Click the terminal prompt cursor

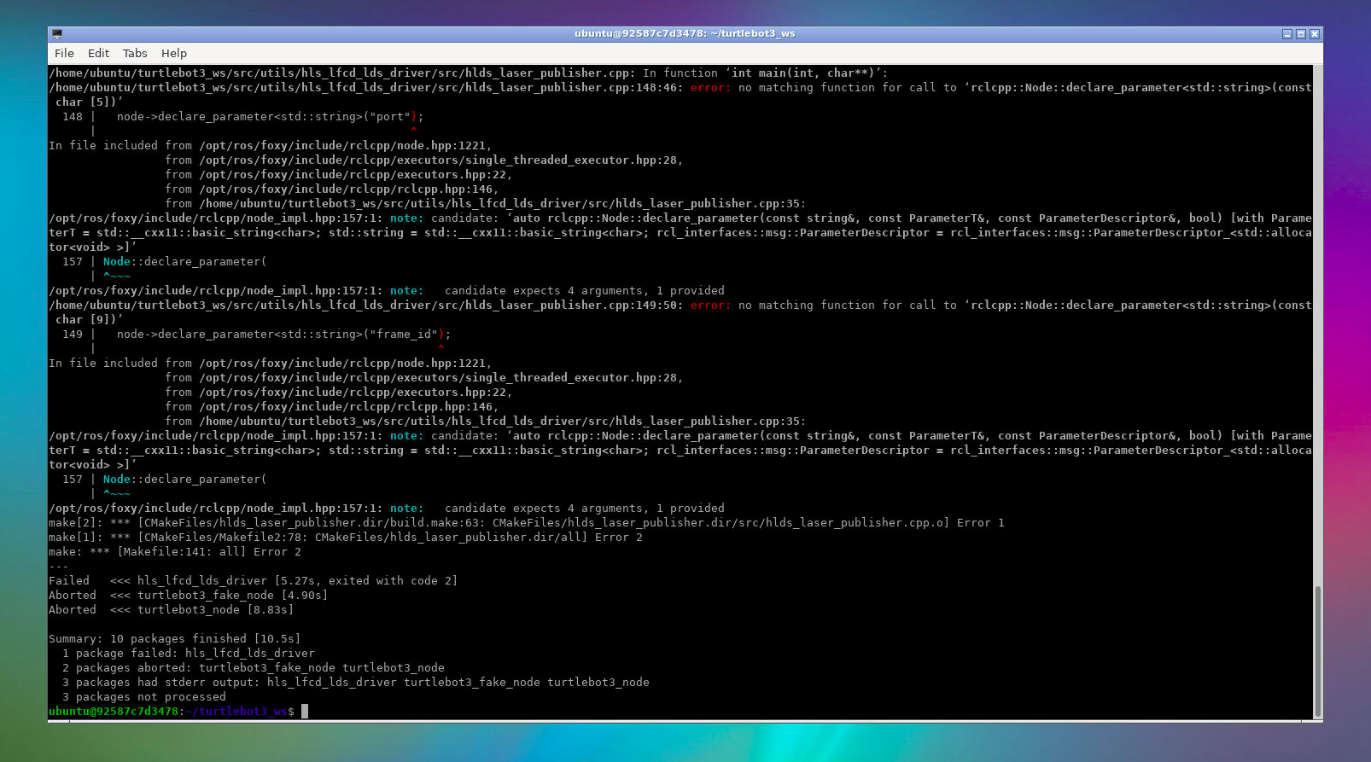pyautogui.click(x=305, y=711)
